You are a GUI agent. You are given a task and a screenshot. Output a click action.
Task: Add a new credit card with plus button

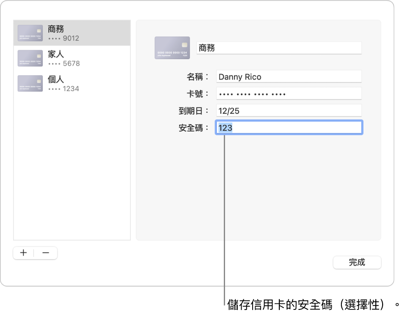[24, 252]
